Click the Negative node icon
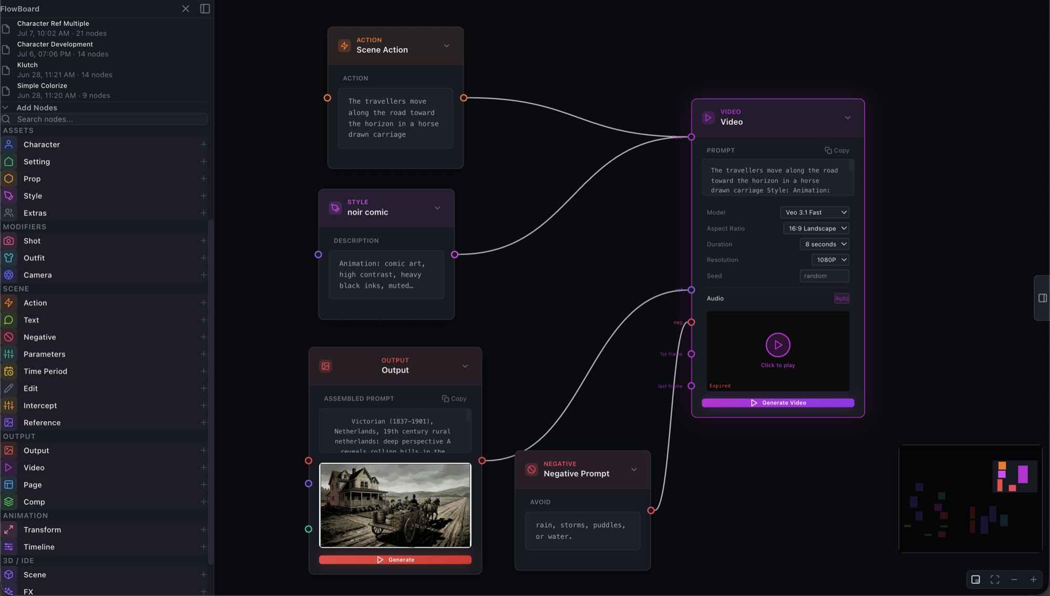 coord(9,337)
